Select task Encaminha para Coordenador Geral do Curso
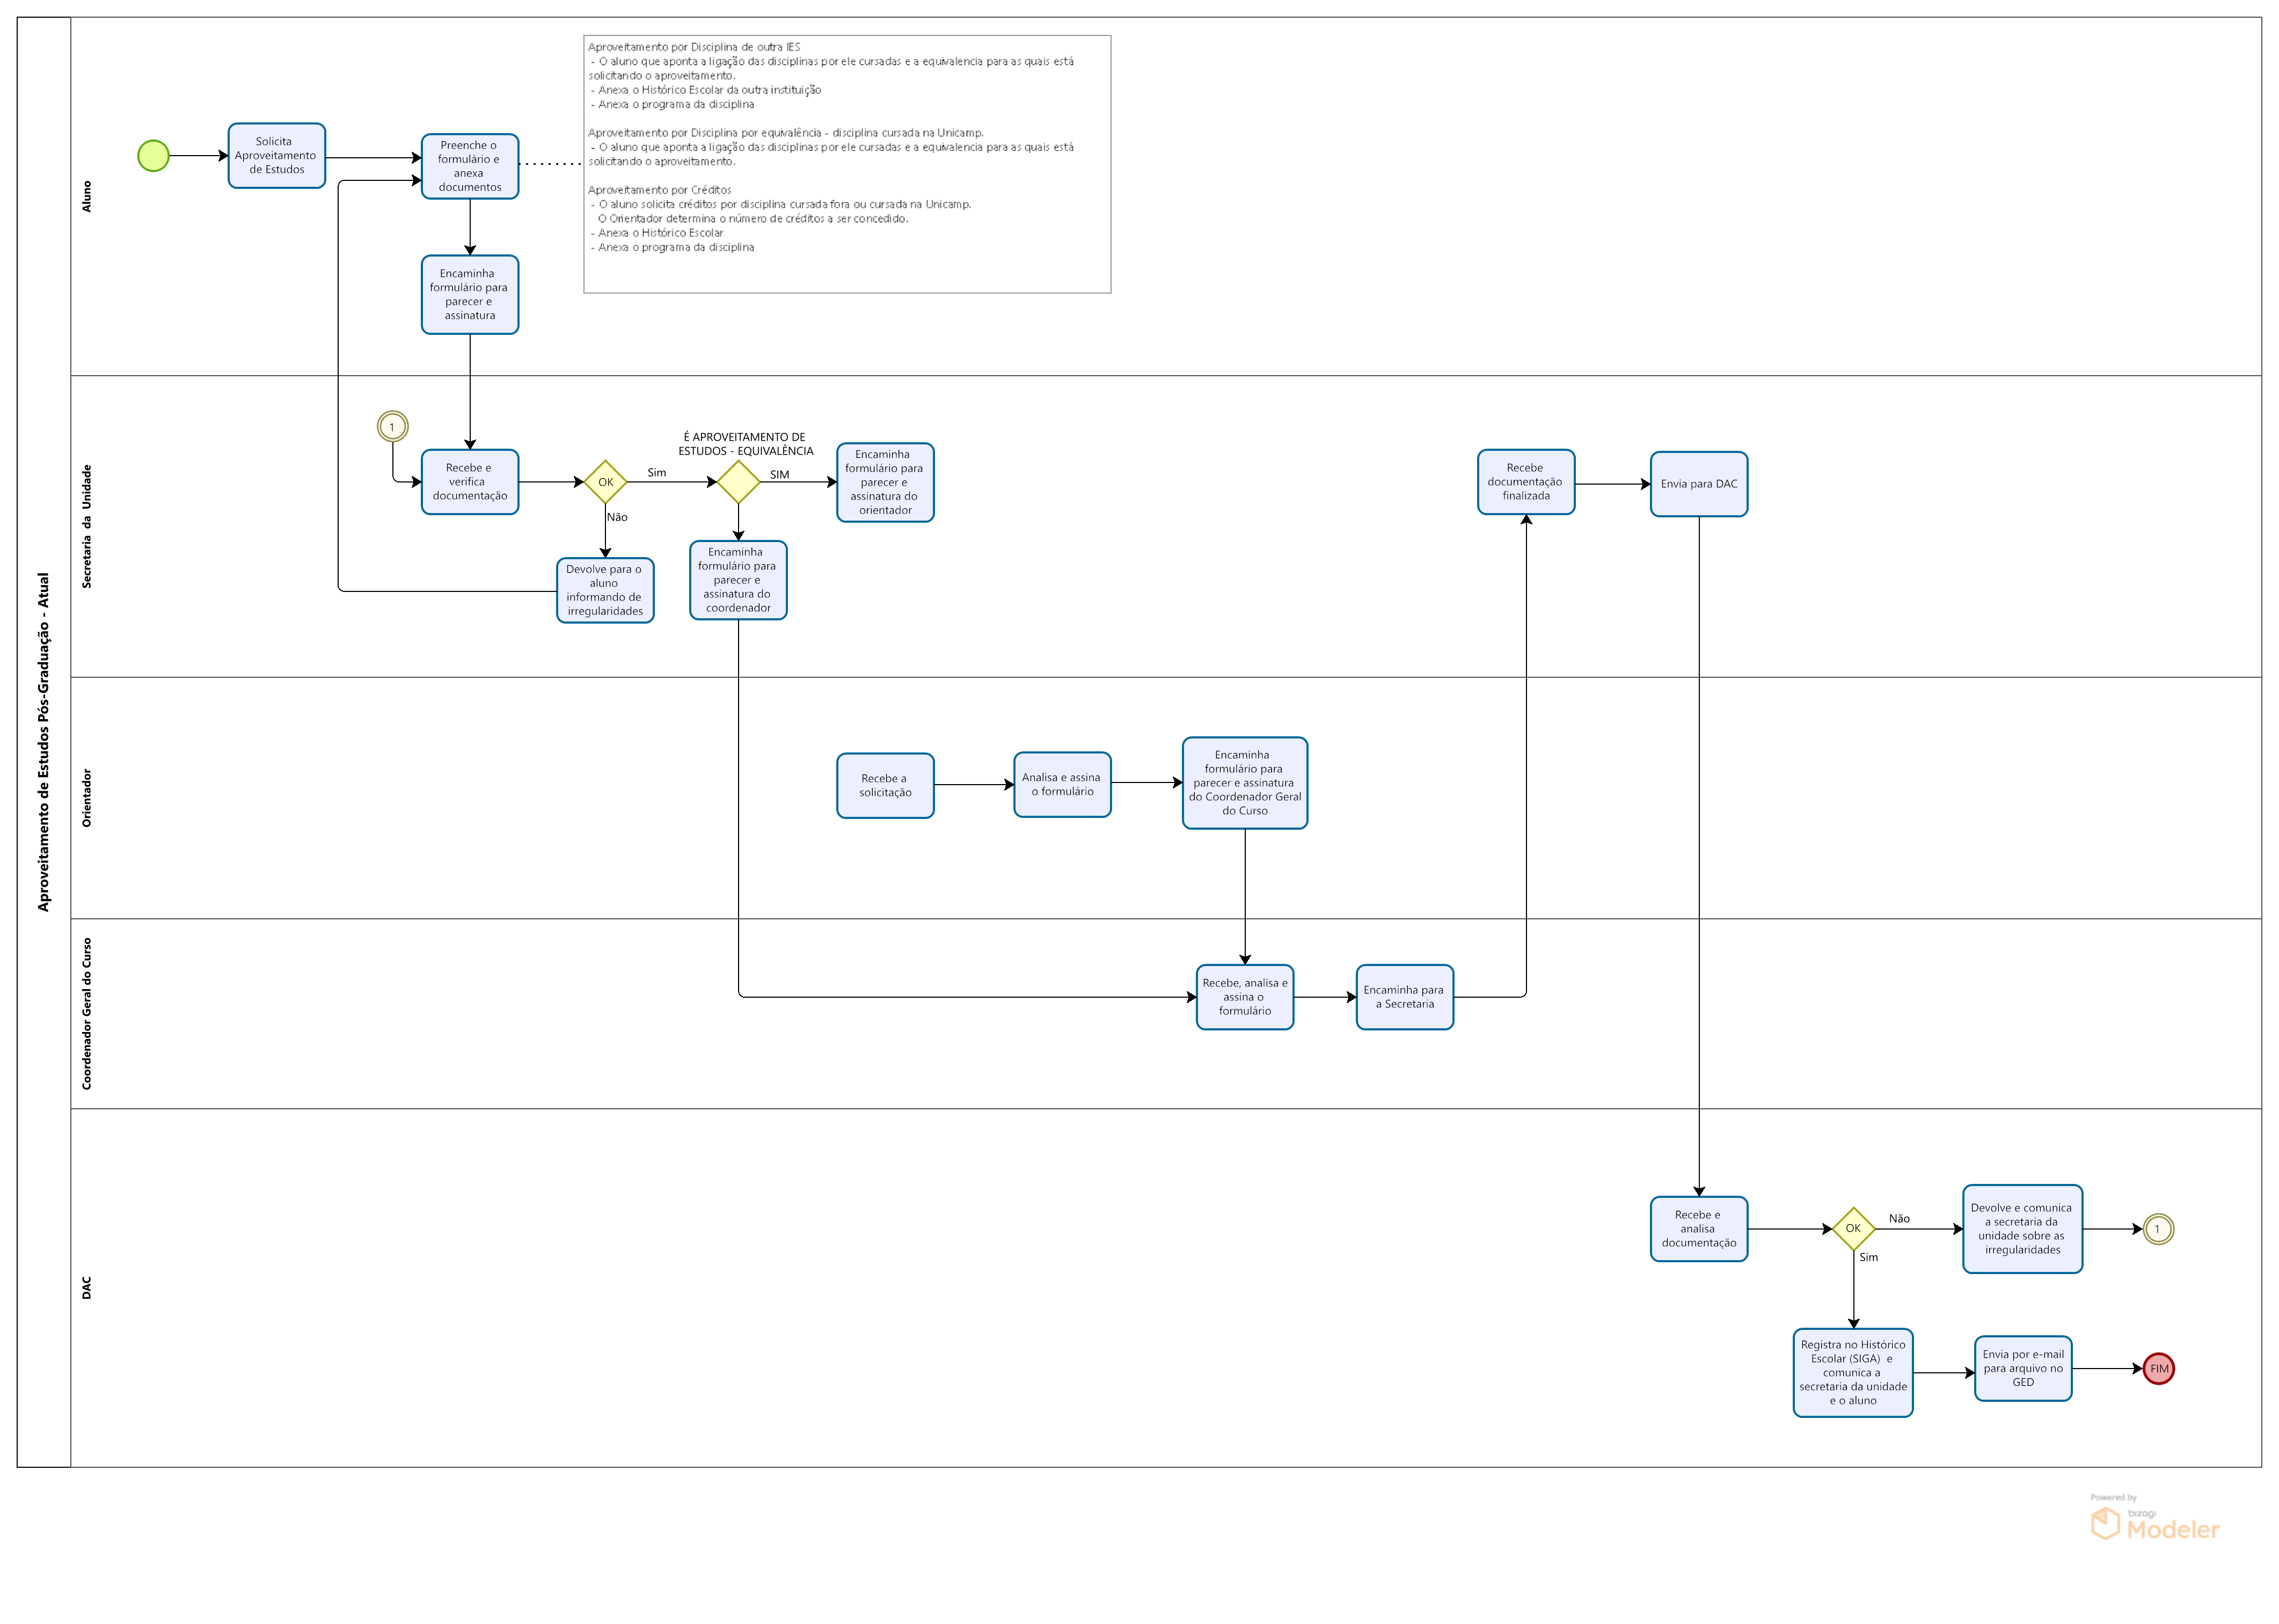The height and width of the screenshot is (1624, 2279). click(1244, 783)
